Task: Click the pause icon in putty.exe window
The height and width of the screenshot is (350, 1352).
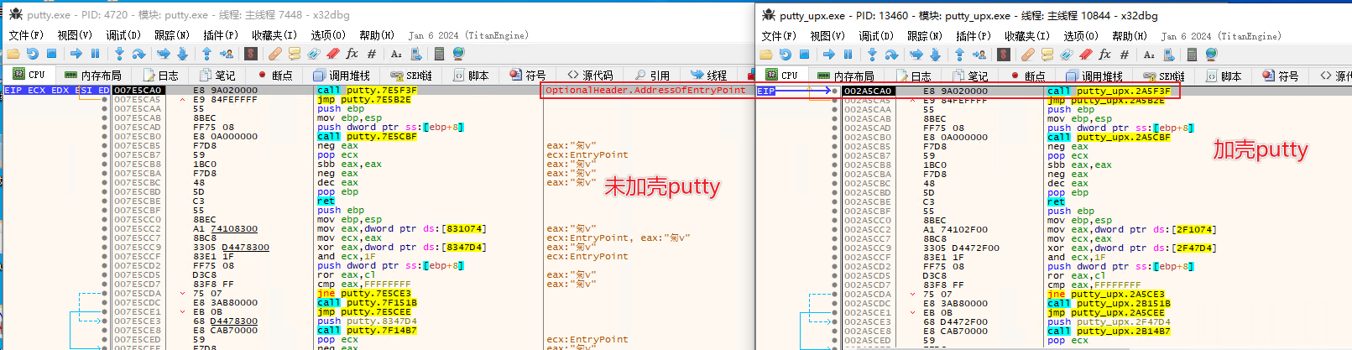Action: pos(95,54)
